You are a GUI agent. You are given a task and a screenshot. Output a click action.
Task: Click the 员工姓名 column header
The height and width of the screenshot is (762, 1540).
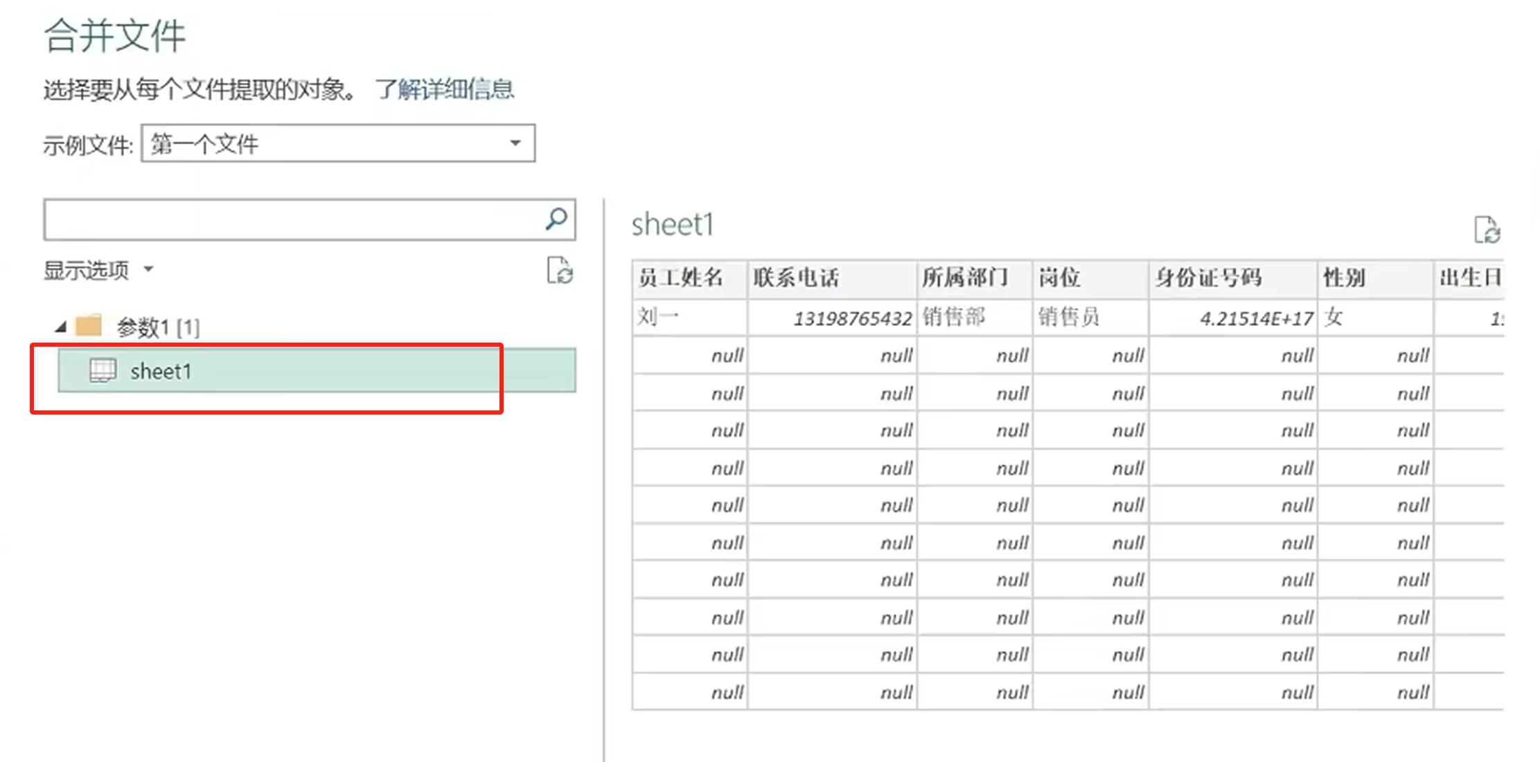(680, 278)
